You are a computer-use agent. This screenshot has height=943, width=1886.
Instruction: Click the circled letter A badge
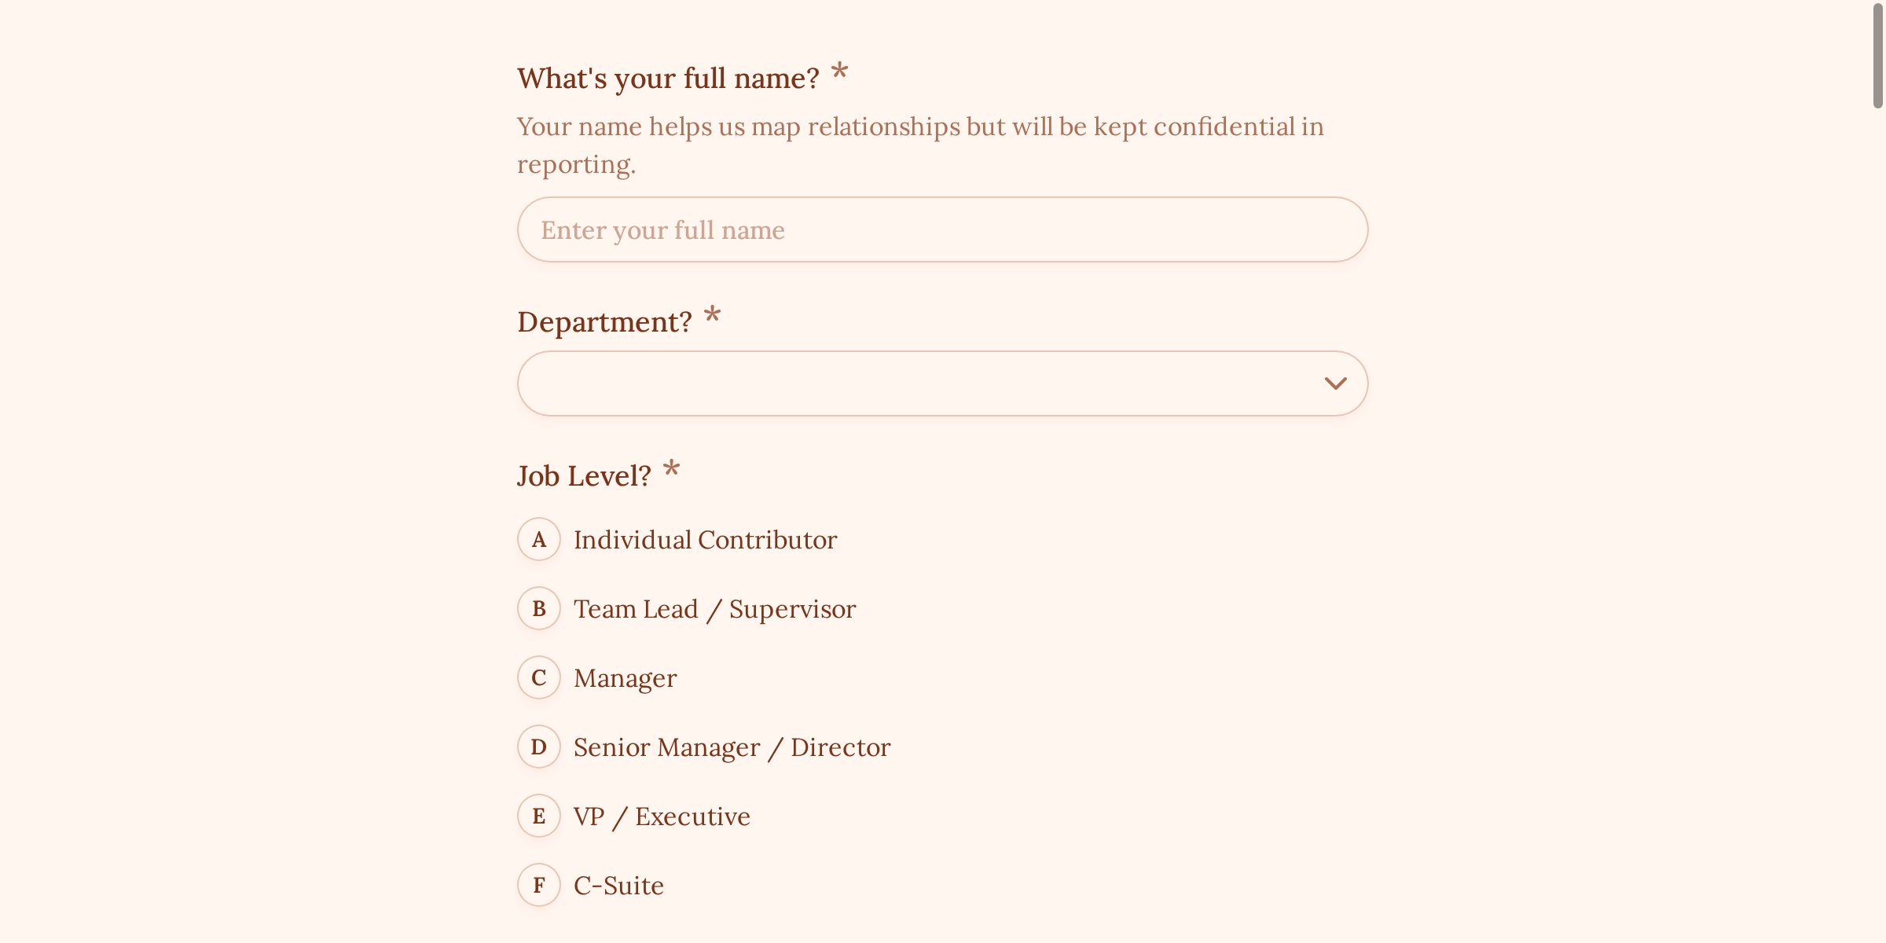pyautogui.click(x=538, y=540)
